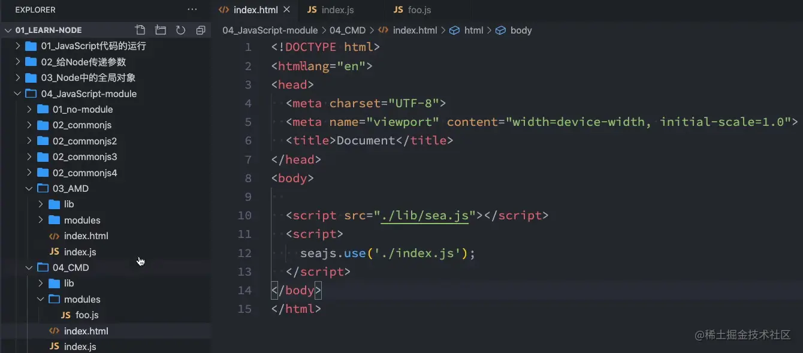Expand the 02_commonjs2 folder

(x=29, y=141)
